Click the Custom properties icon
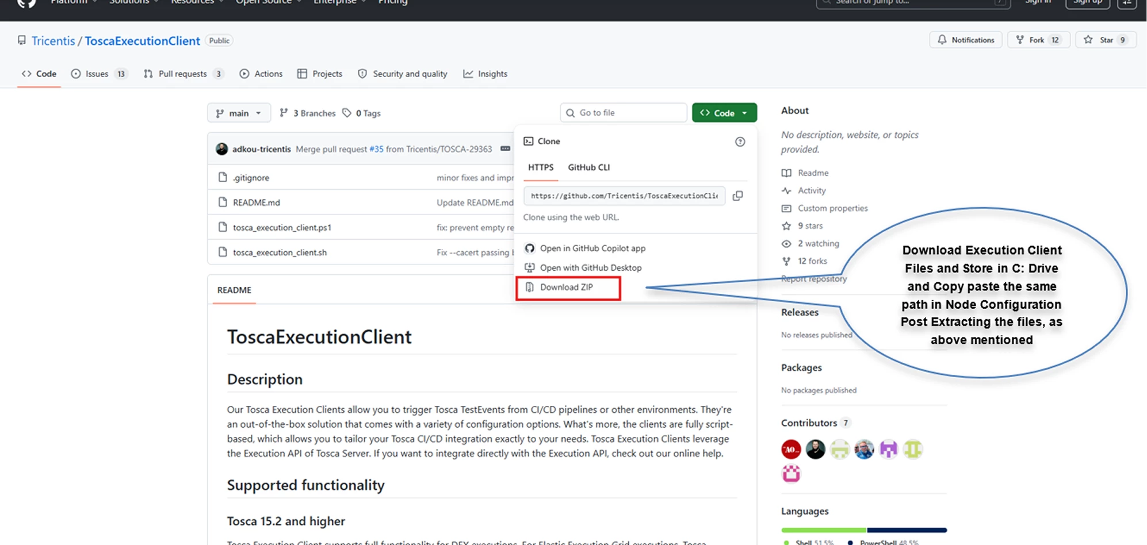This screenshot has height=545, width=1147. pyautogui.click(x=786, y=208)
